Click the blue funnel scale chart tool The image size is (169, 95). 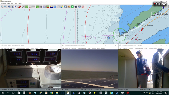tap(9, 7)
